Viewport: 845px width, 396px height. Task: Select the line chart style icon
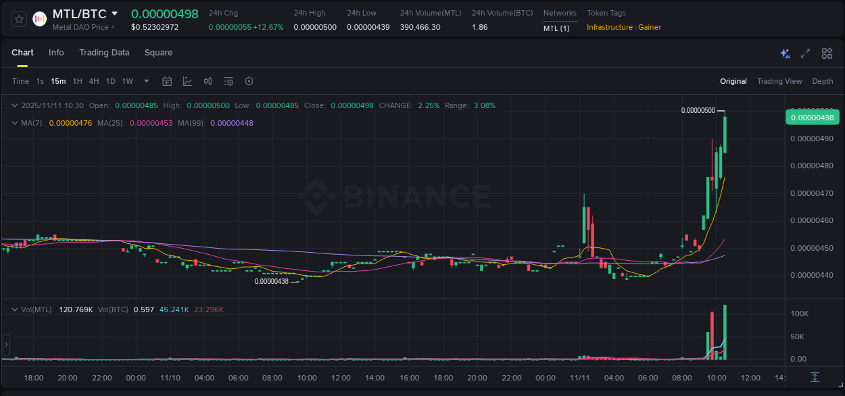coord(187,81)
